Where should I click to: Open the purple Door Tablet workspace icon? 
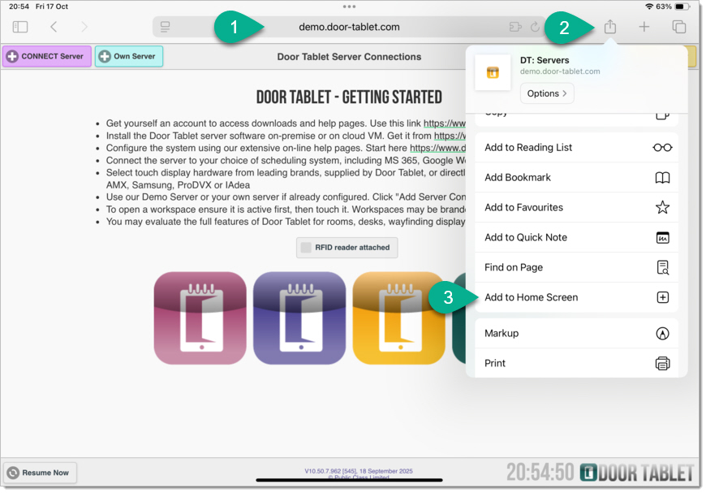299,318
